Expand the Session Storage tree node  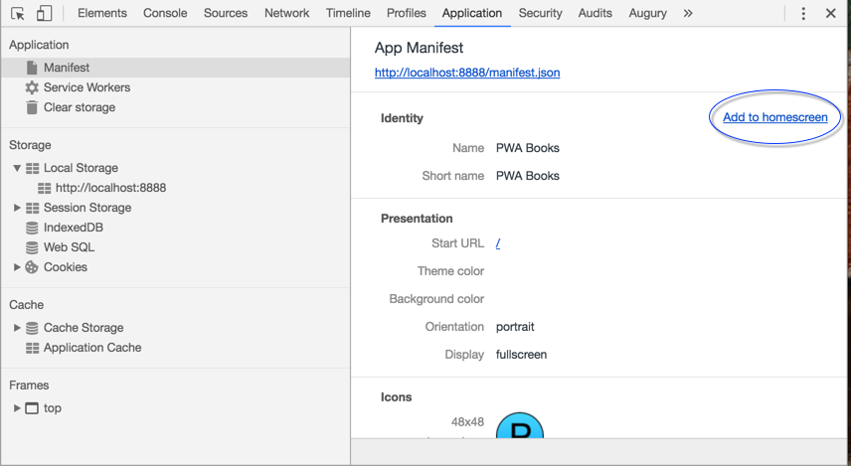(17, 208)
